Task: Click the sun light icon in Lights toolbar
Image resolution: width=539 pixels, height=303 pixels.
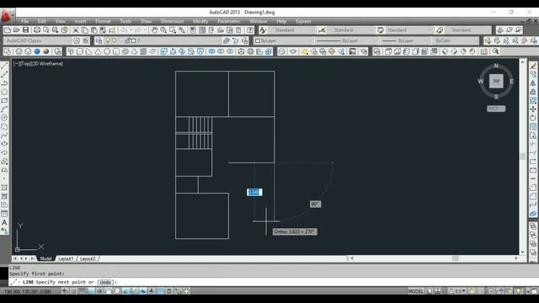Action: 305,51
